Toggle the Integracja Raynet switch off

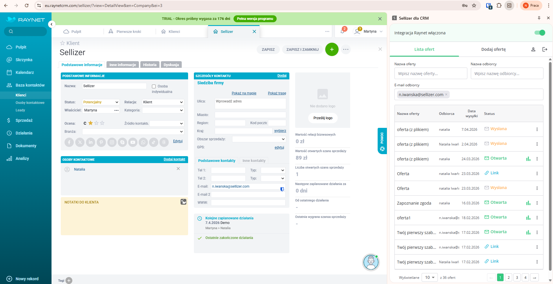point(539,33)
